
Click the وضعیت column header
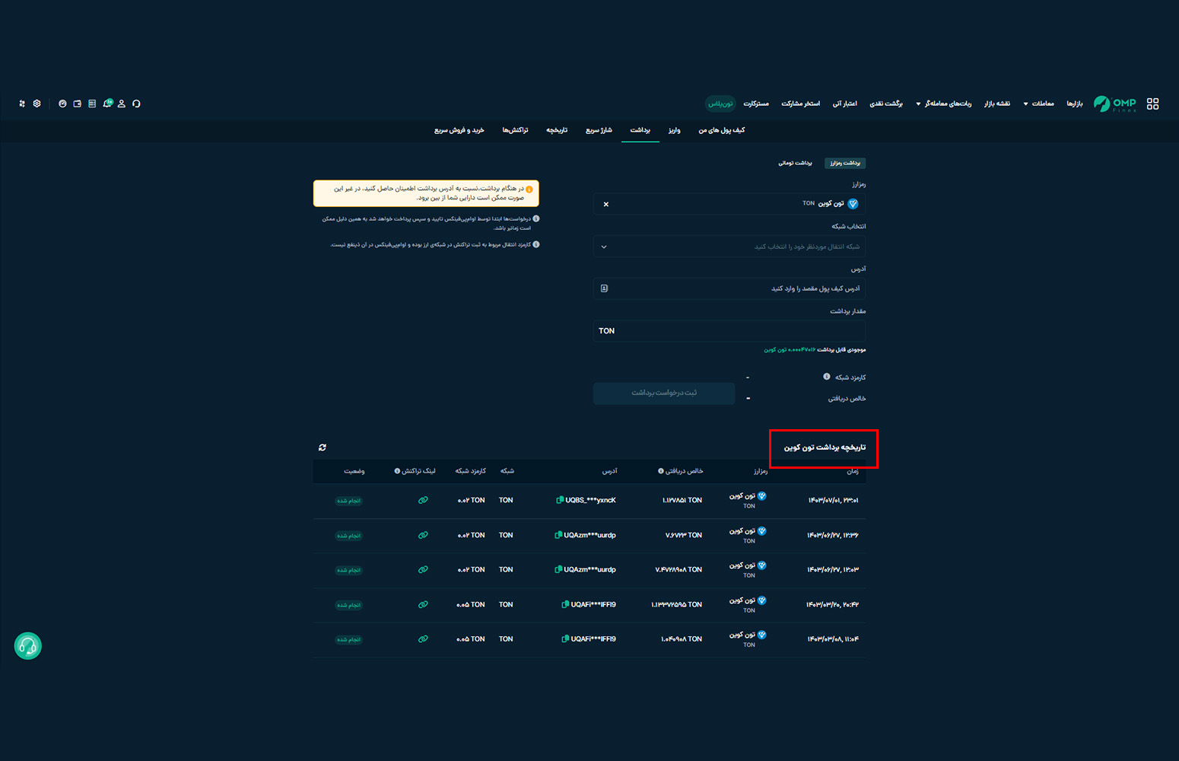(354, 471)
